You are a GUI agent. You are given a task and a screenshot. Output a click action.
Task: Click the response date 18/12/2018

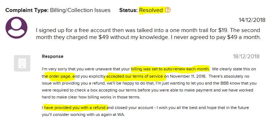point(246,57)
